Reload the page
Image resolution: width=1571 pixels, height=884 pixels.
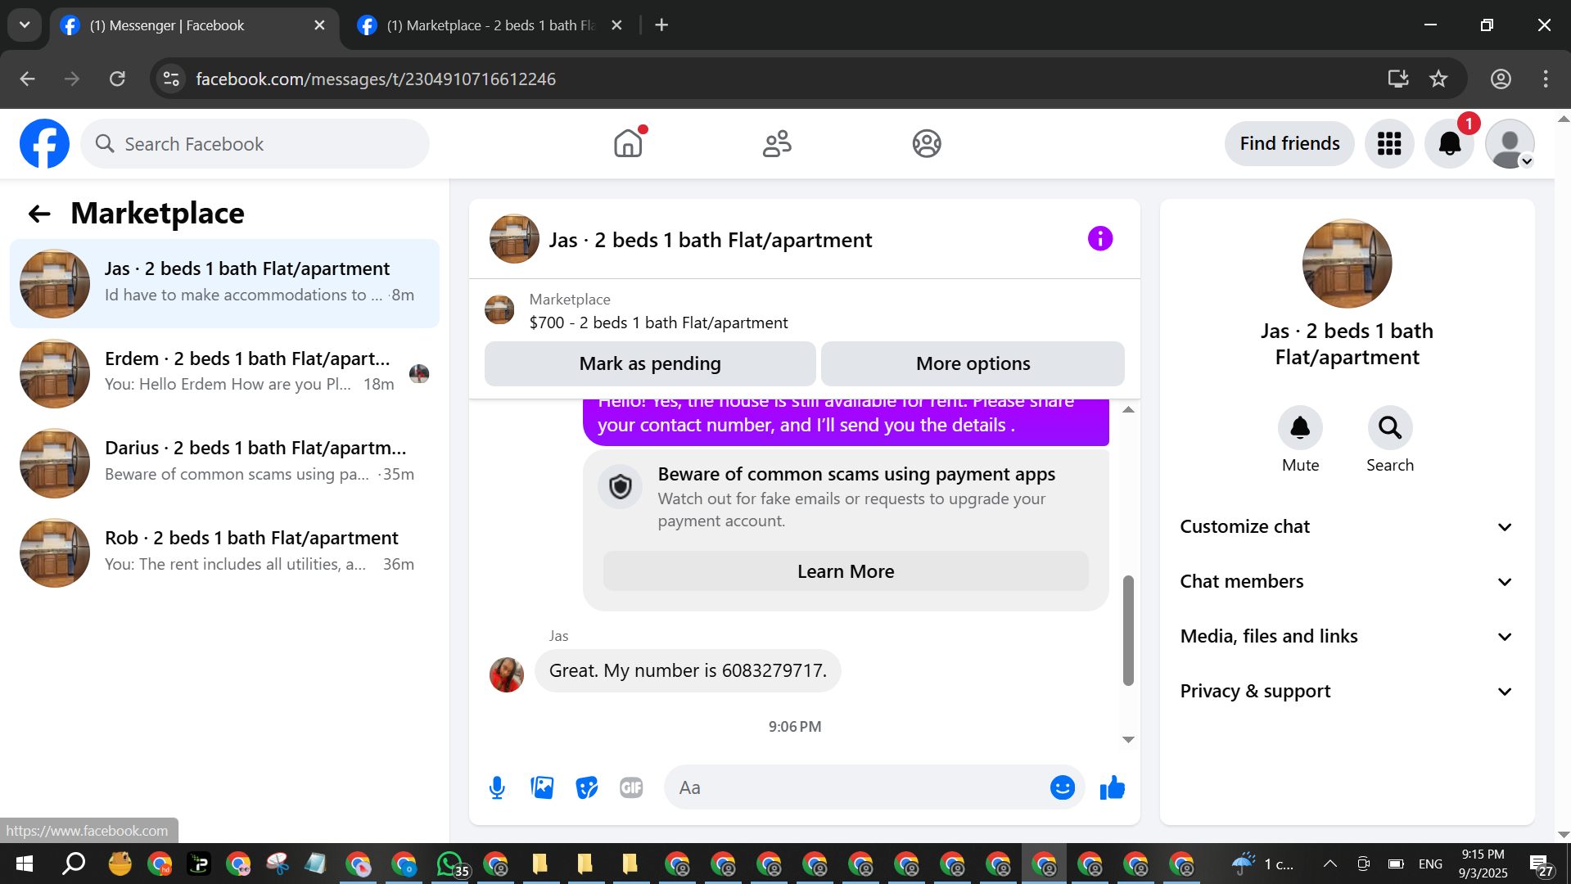(x=117, y=79)
